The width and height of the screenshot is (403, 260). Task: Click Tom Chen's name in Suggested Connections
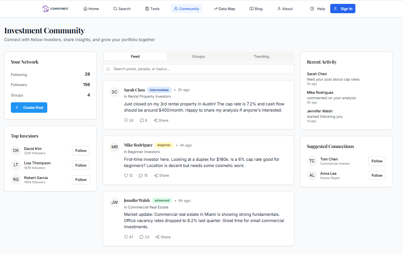[329, 159]
